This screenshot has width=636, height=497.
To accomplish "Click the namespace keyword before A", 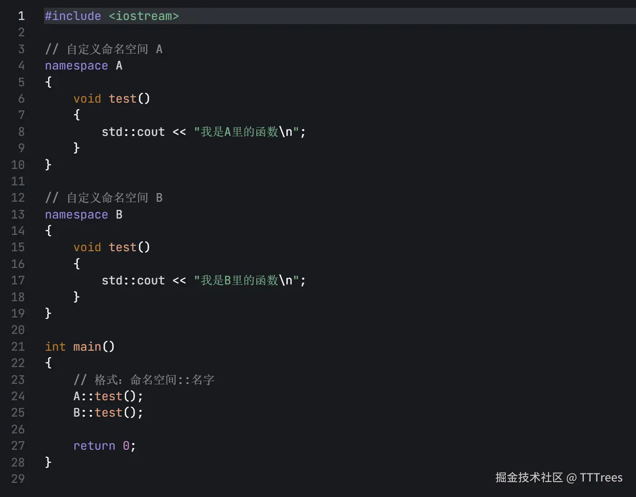I will pyautogui.click(x=76, y=66).
